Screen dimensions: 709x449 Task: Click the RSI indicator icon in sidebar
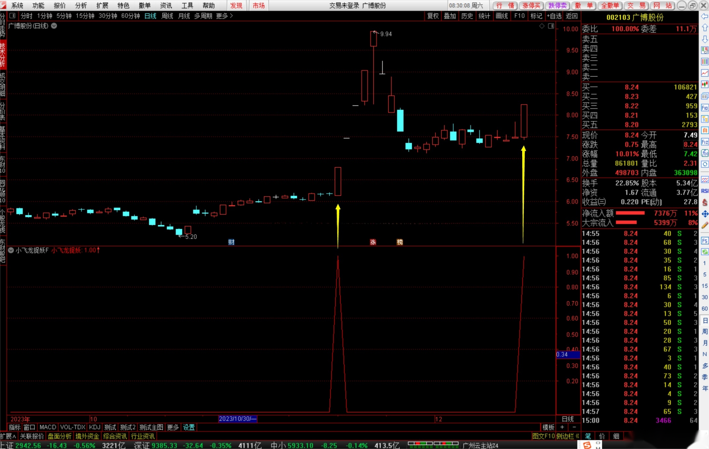click(x=704, y=191)
